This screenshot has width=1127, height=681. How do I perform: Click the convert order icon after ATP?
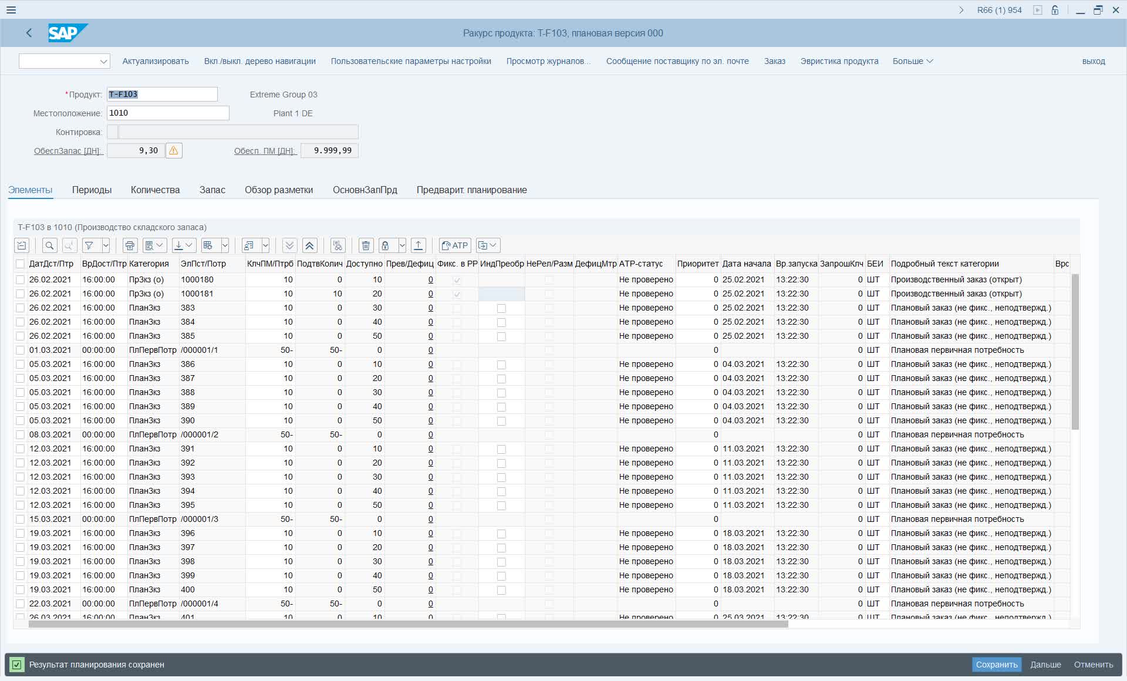488,245
